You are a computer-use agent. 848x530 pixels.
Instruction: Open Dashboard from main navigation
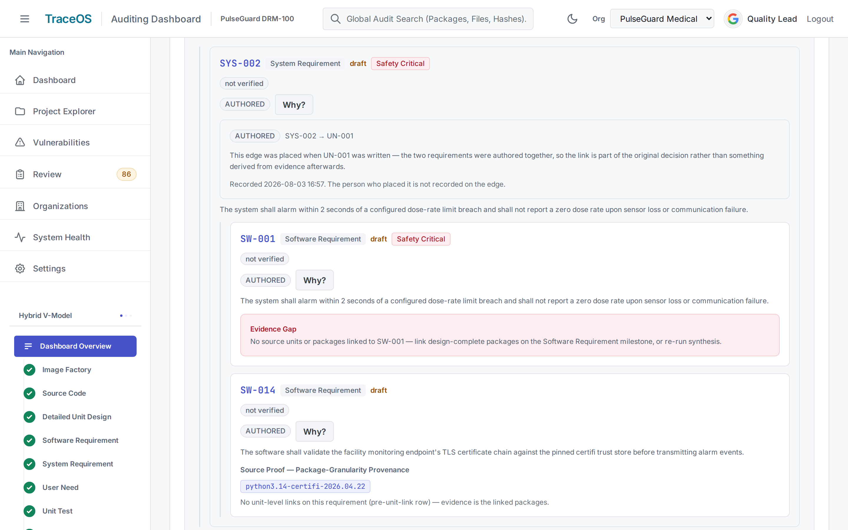pos(75,80)
